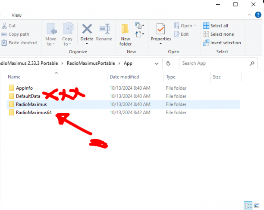Screen dimensions: 264x210
Task: Create a New folder
Action: point(126,35)
